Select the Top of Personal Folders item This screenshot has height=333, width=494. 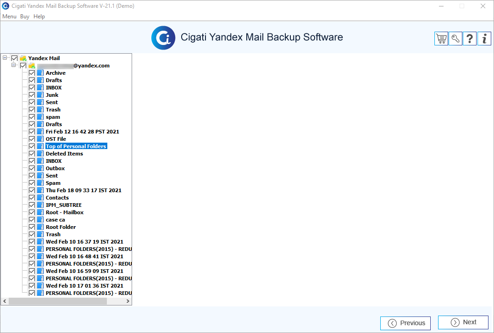(76, 146)
